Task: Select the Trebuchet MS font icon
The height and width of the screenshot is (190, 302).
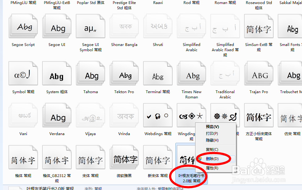Action: (x=290, y=73)
